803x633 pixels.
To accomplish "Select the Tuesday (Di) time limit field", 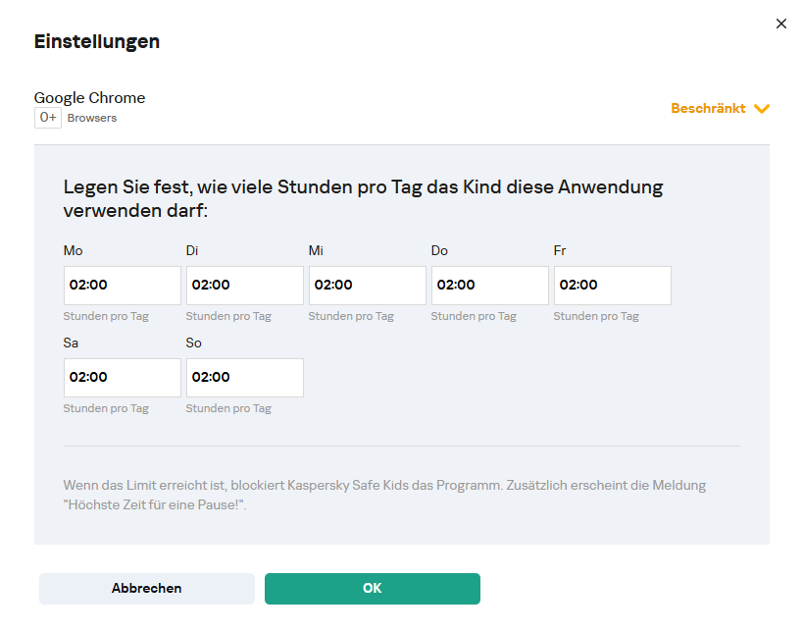I will (245, 286).
